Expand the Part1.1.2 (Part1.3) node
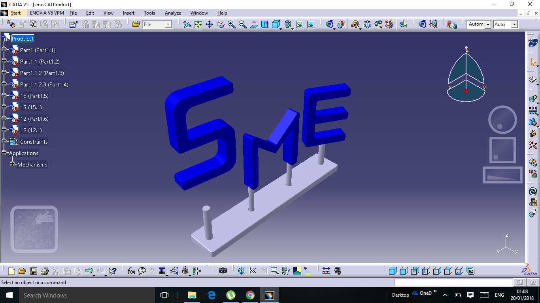The image size is (540, 303). pos(4,72)
